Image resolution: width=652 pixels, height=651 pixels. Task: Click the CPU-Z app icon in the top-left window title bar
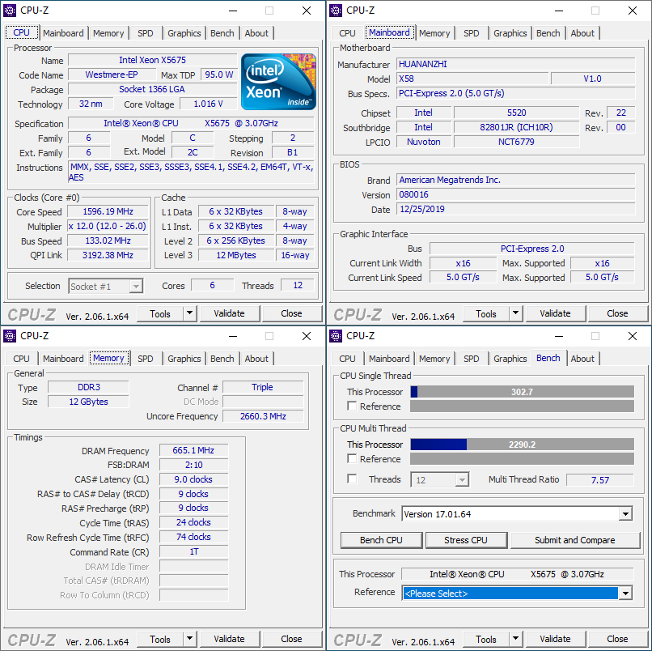click(x=9, y=11)
